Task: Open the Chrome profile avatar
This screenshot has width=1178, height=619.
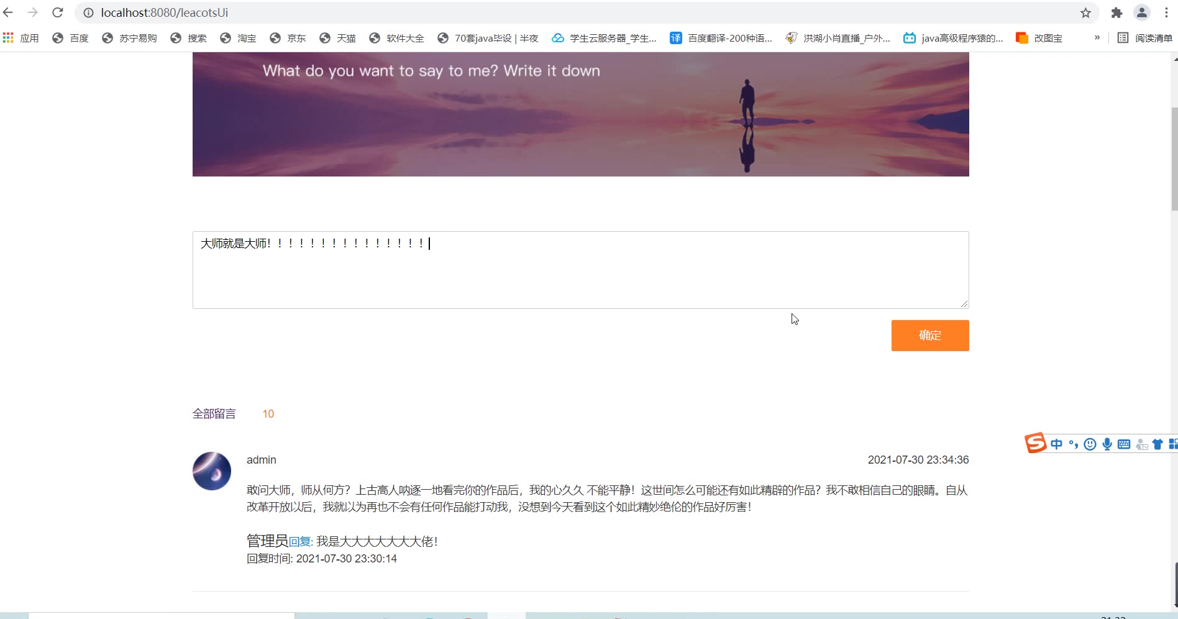Action: click(1142, 12)
